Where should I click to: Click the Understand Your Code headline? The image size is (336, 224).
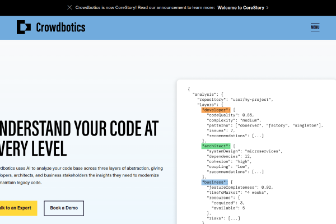[x=80, y=138]
